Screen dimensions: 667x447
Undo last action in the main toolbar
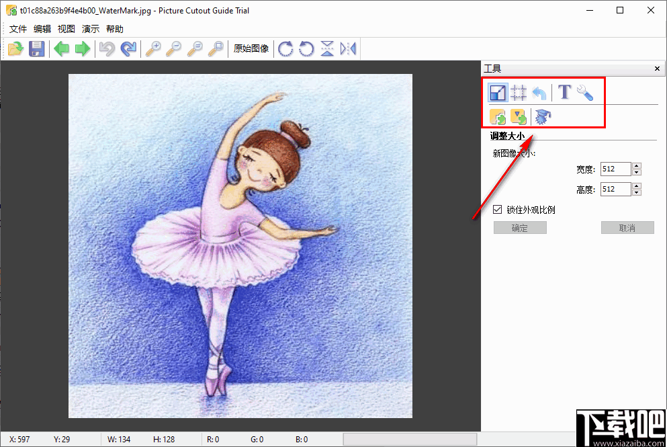[107, 48]
